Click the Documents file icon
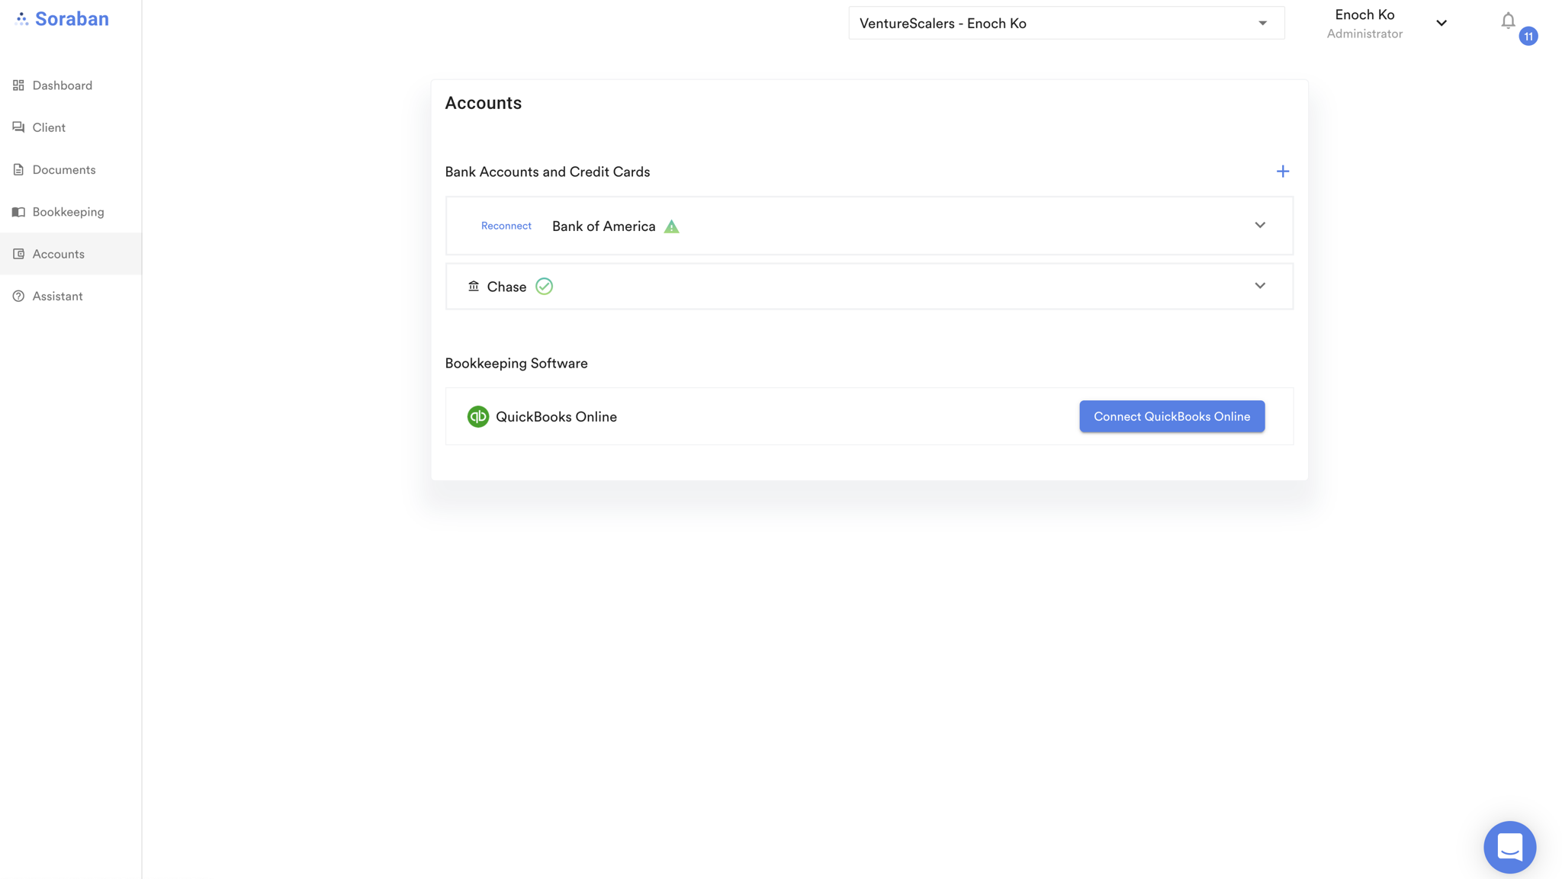This screenshot has width=1562, height=879. point(18,169)
